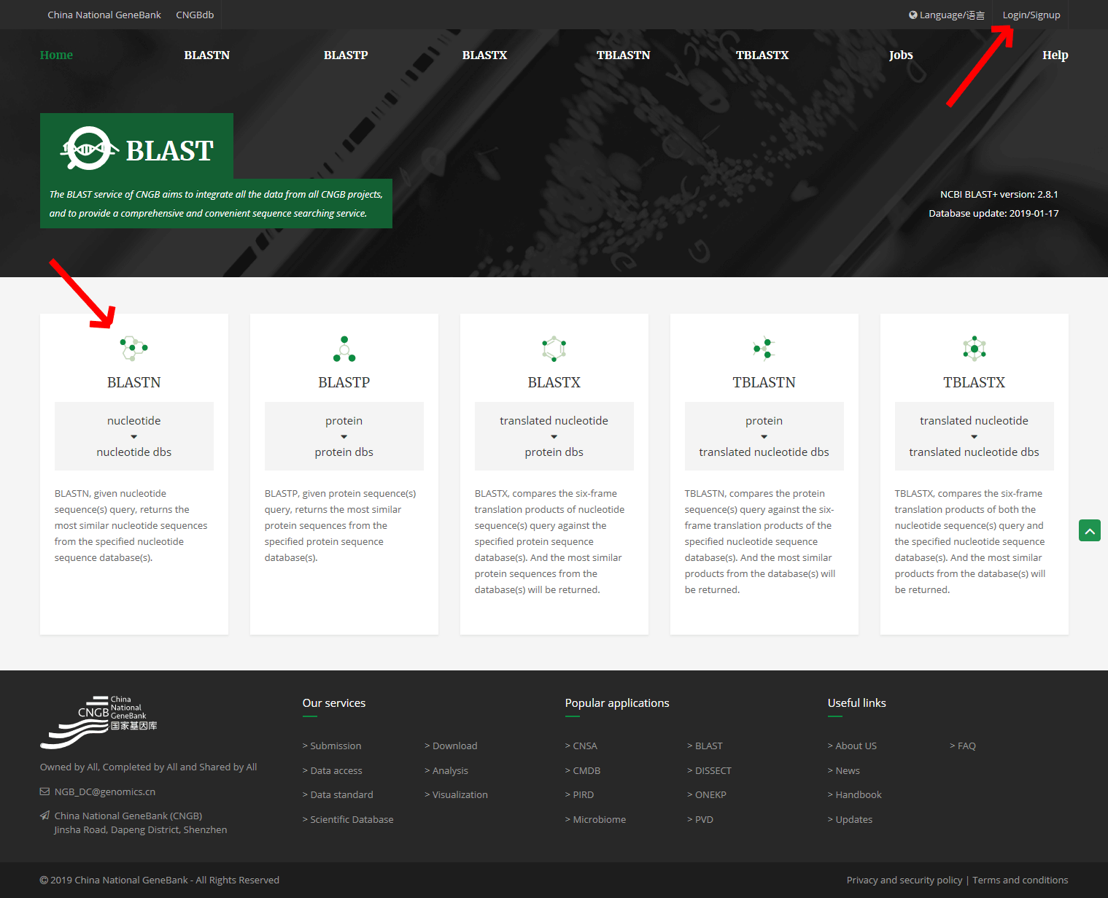Open the Language switcher

(x=947, y=15)
